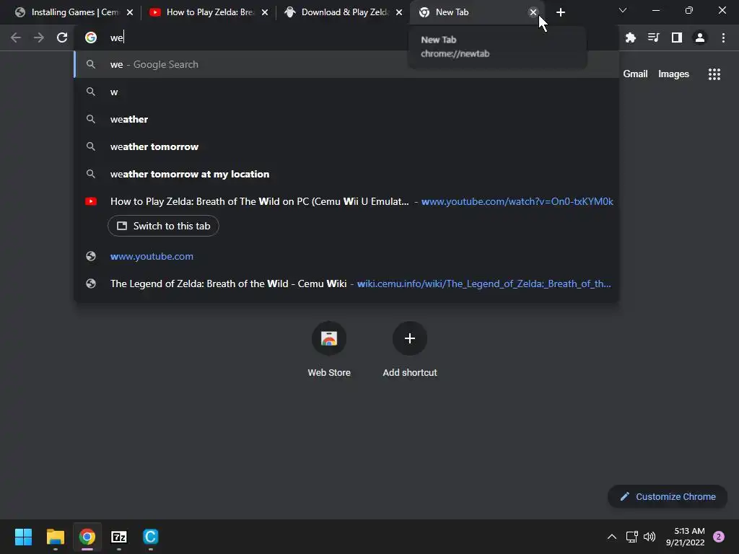Open 7-Zip from the taskbar
Viewport: 739px width, 554px height.
click(x=119, y=537)
